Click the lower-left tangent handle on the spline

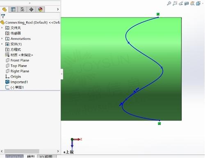coord(121,104)
